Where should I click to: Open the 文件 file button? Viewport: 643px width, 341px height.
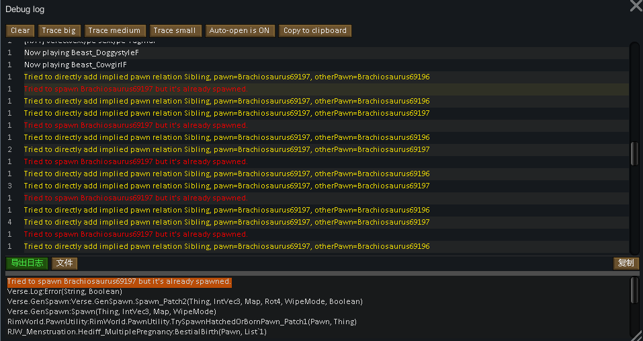pos(65,264)
